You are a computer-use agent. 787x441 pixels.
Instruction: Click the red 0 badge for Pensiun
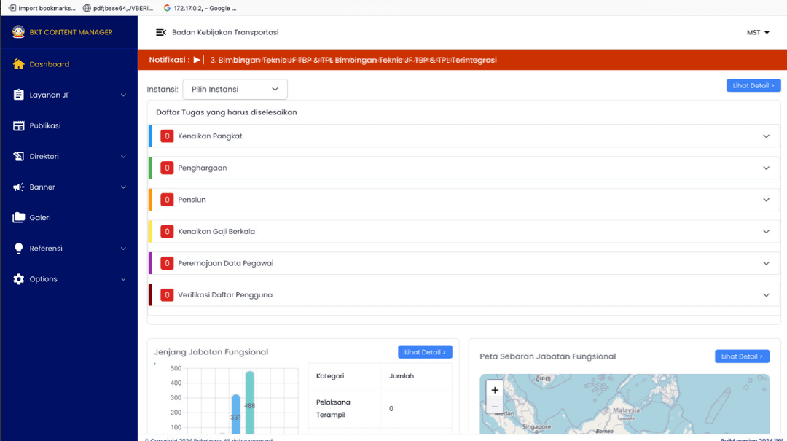point(167,200)
